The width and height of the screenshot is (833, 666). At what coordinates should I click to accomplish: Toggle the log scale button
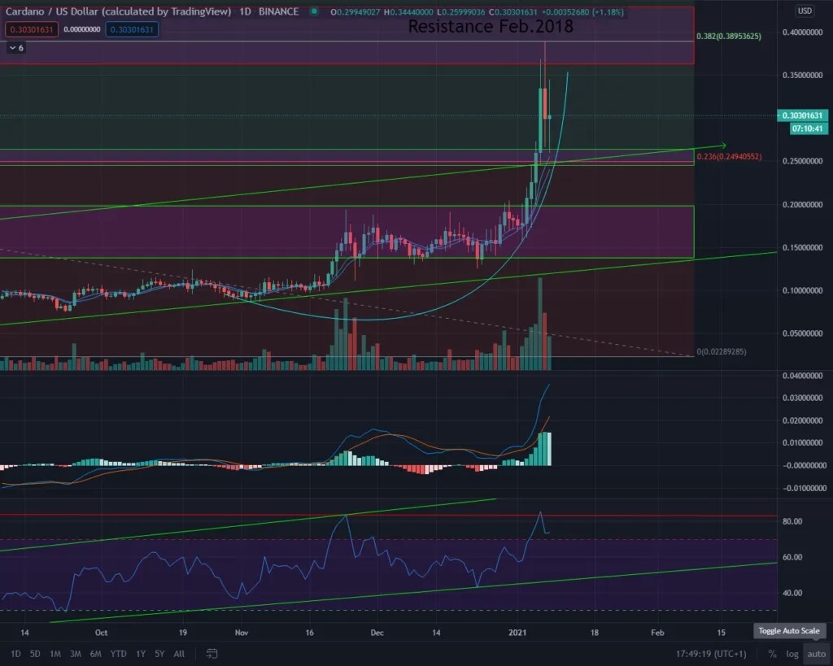pos(792,654)
